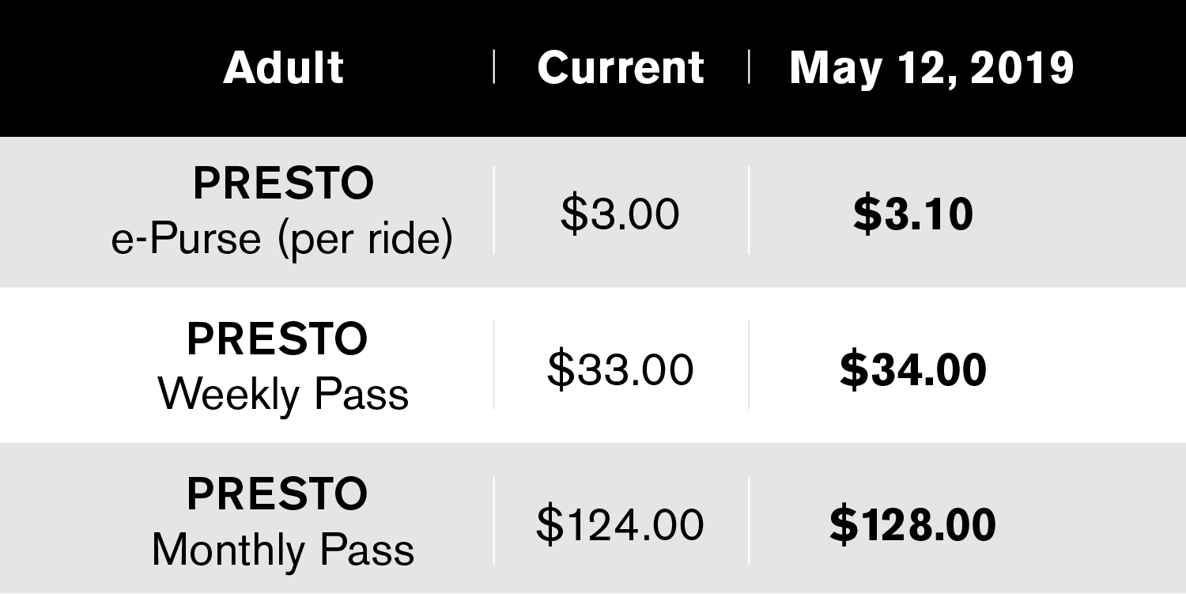Image resolution: width=1186 pixels, height=594 pixels.
Task: Click divider between Current and May 12
Action: pyautogui.click(x=749, y=66)
